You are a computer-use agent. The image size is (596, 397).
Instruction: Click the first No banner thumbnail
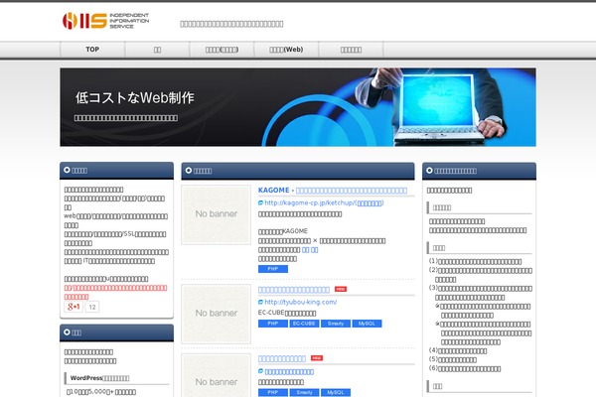pos(215,214)
